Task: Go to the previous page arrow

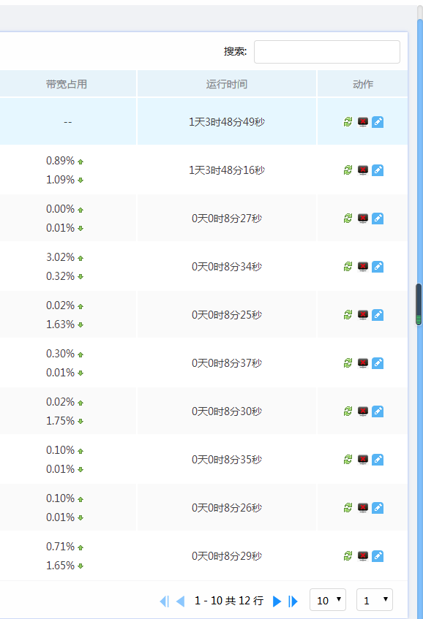Action: tap(180, 601)
